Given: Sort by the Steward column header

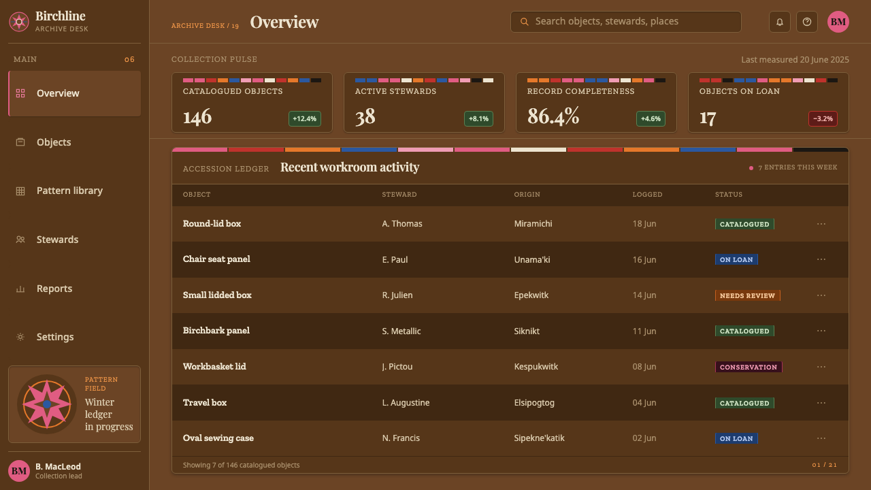Looking at the screenshot, I should click(399, 195).
